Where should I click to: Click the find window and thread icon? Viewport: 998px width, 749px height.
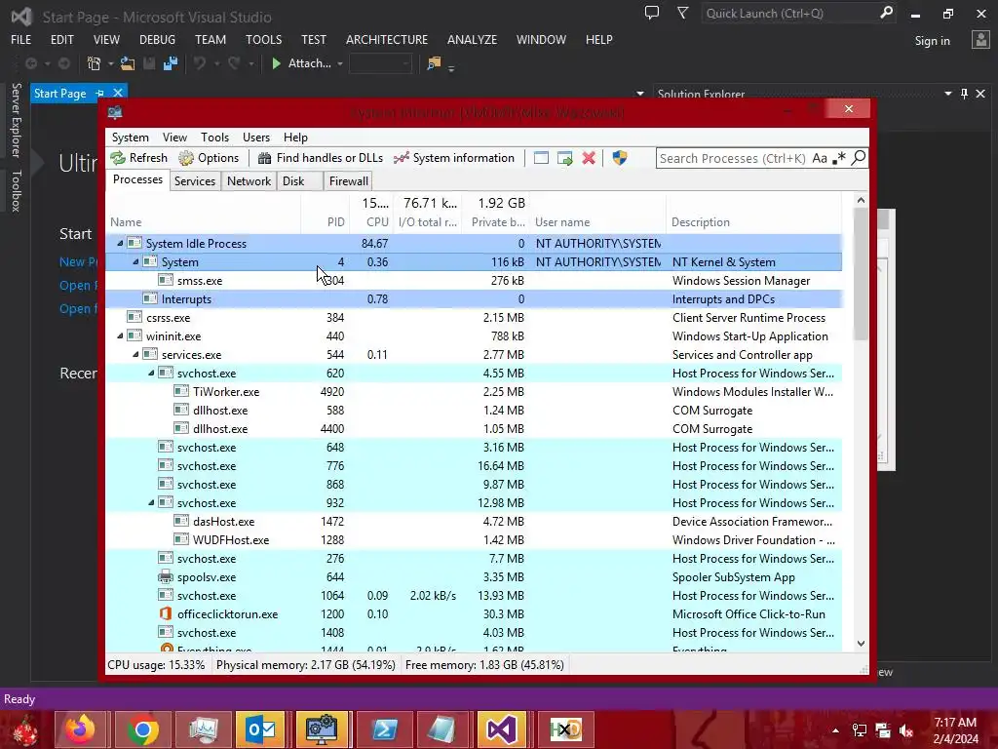[564, 158]
